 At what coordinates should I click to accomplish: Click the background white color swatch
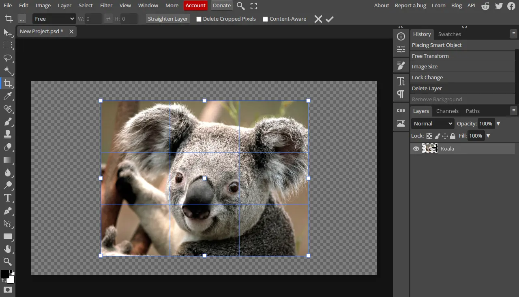click(11, 280)
